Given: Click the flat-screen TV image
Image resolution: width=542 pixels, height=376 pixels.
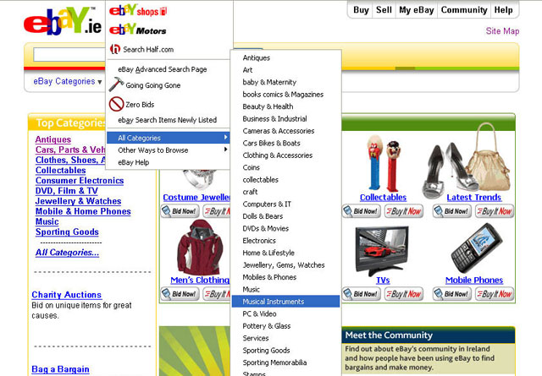Looking at the screenshot, I should pos(382,251).
